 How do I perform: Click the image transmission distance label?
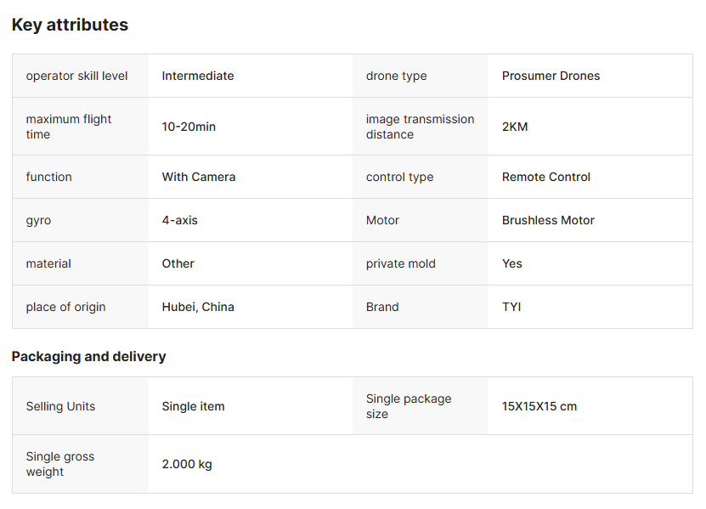click(x=420, y=127)
